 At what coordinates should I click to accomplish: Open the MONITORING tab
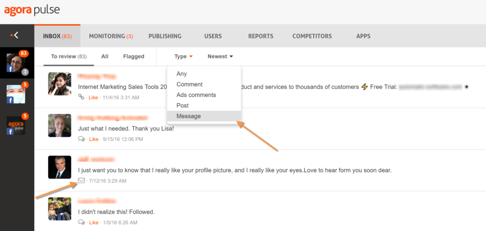(x=111, y=36)
